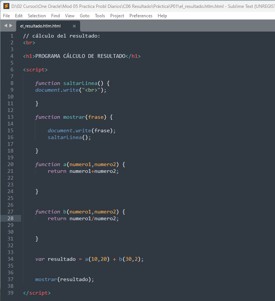The image size is (275, 301).
Task: Open the Find menu
Action: click(x=55, y=16)
